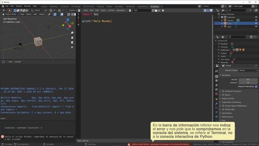Hide the Camera with its eye icon

[256, 20]
